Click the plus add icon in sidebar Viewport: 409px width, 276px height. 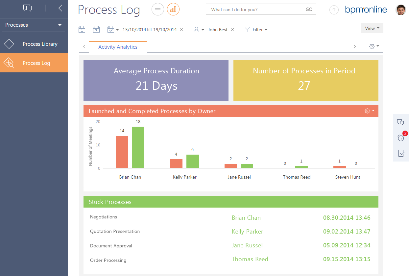click(45, 9)
